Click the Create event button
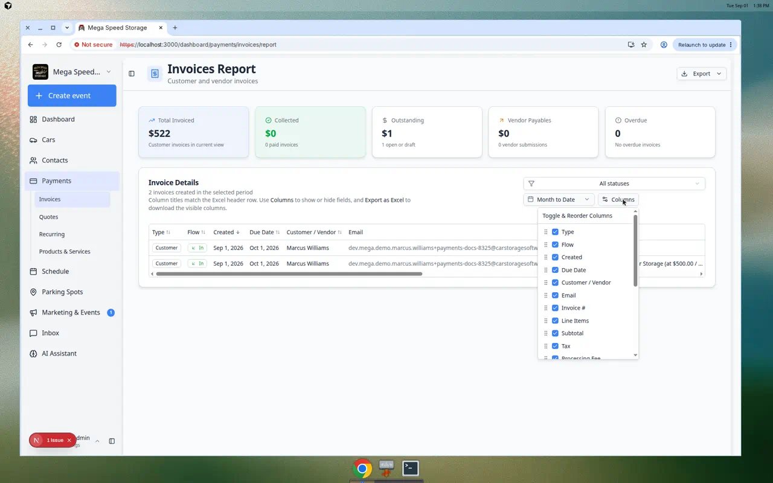Viewport: 773px width, 483px height. tap(72, 95)
